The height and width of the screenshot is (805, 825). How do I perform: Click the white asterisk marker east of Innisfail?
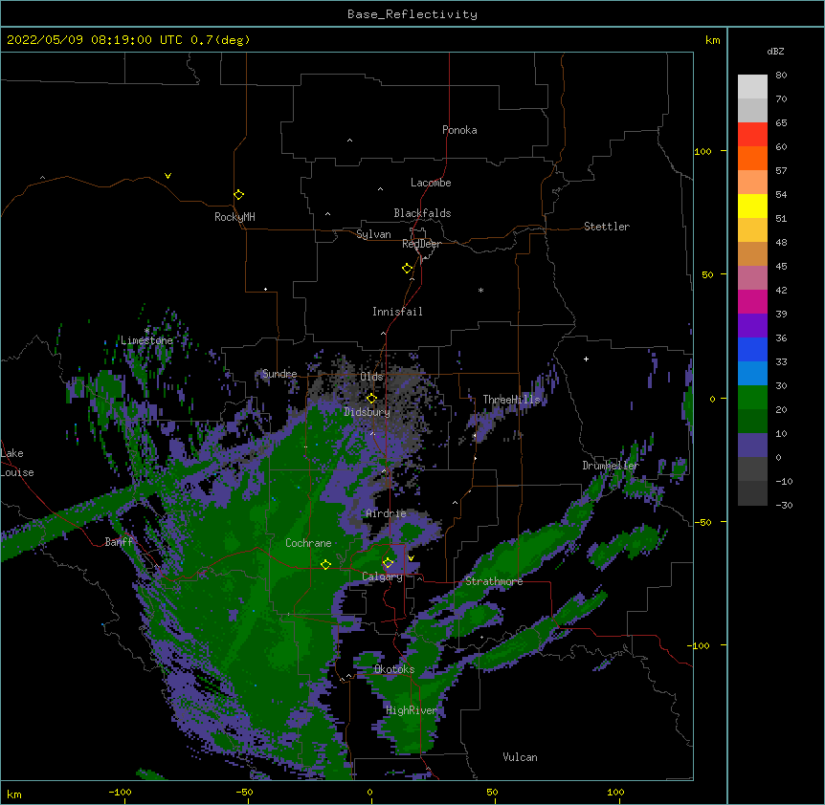coord(480,290)
